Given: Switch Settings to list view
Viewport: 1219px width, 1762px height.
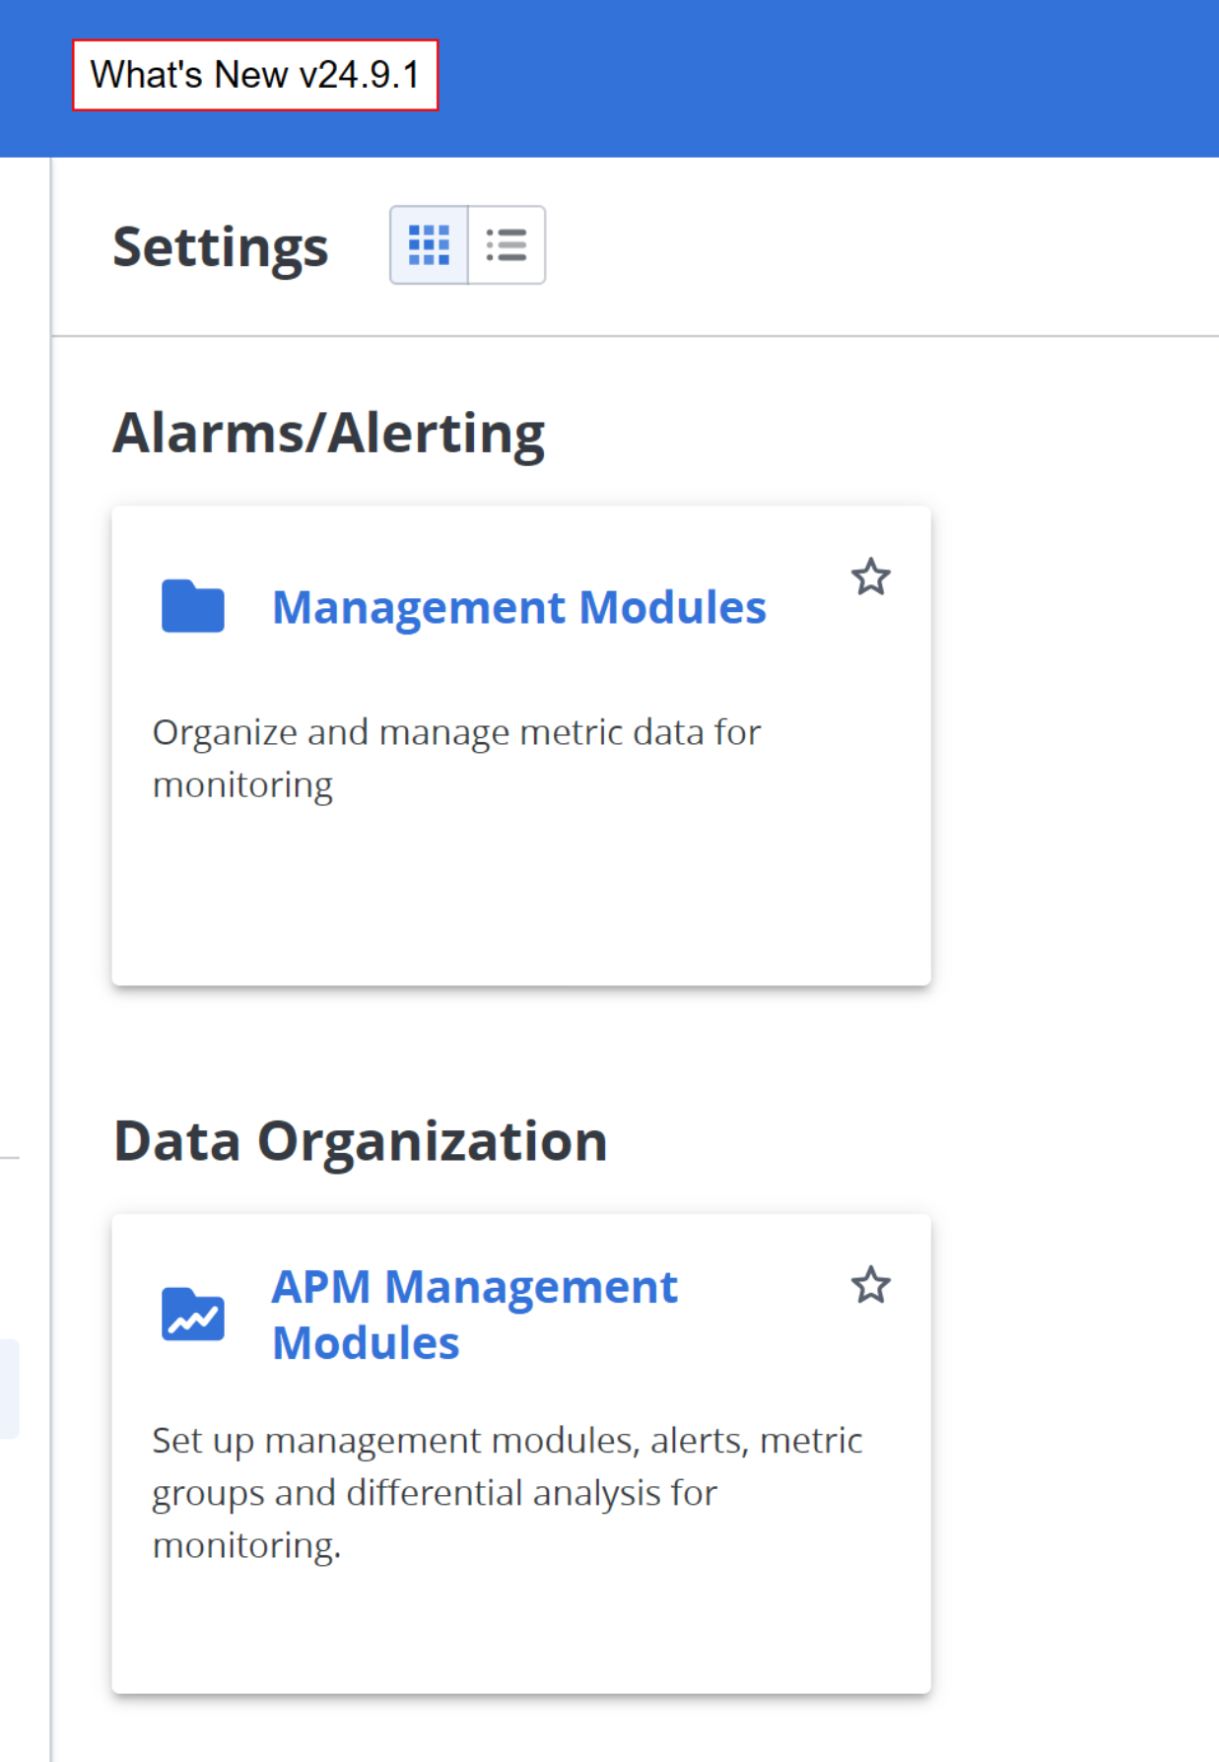Looking at the screenshot, I should click(x=507, y=245).
